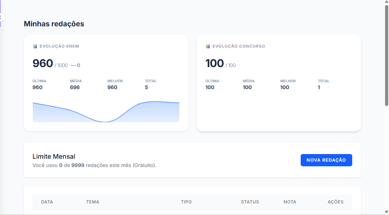Click the TIPO column header
389x215 pixels.
pos(186,202)
